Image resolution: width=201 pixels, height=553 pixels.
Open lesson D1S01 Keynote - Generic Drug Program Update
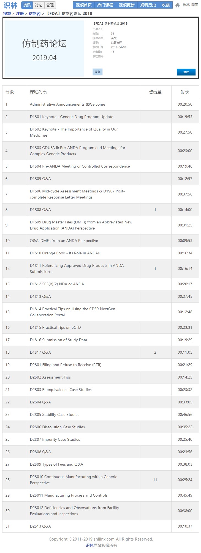(x=72, y=117)
